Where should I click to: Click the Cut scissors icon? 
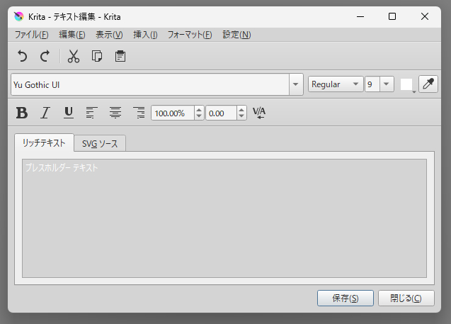tap(74, 56)
